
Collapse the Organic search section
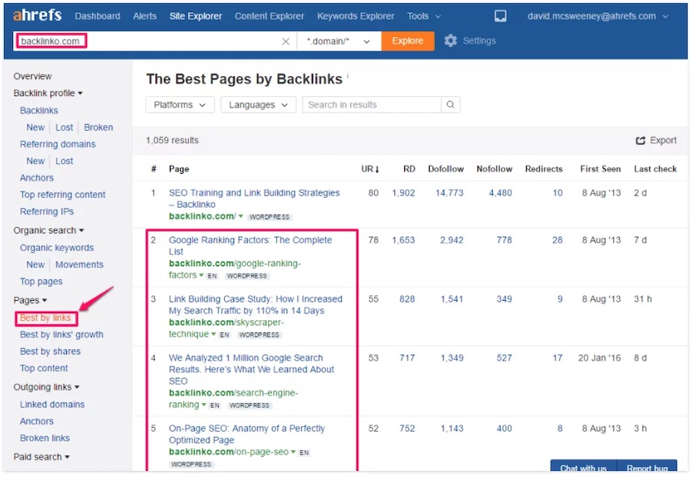[x=49, y=231]
